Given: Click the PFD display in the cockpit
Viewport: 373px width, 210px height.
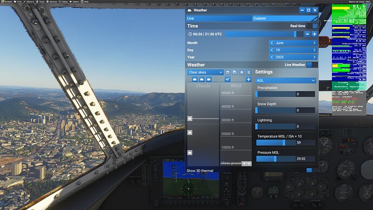Looking at the screenshot, I should (x=190, y=179).
